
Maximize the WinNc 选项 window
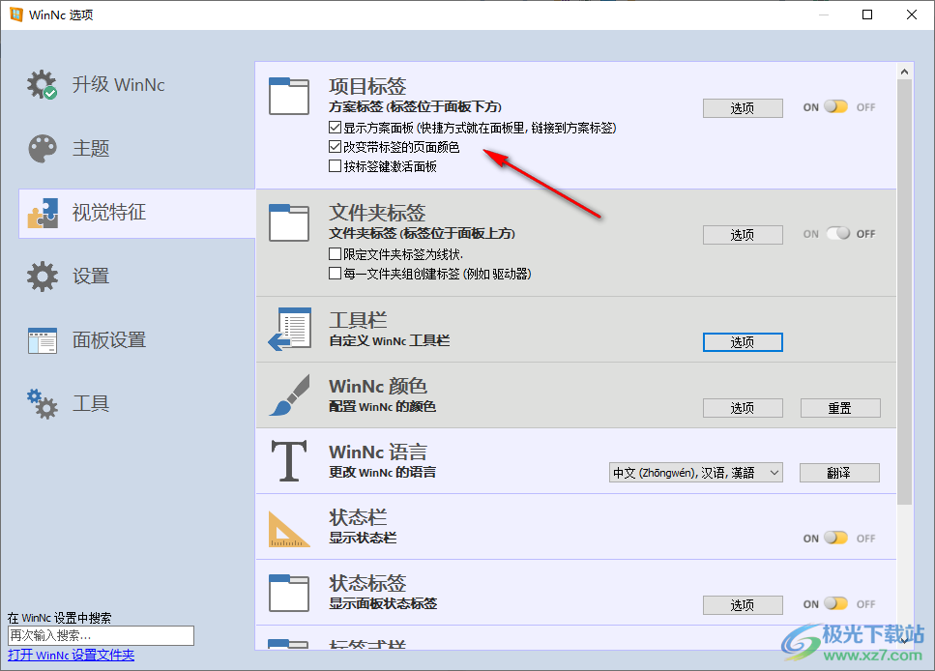click(867, 15)
